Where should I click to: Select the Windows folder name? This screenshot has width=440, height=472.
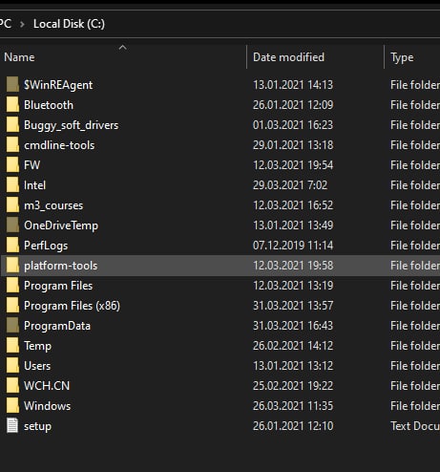(x=48, y=406)
